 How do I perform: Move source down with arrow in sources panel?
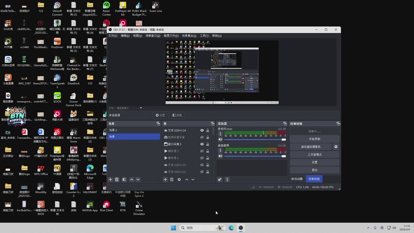point(193,179)
